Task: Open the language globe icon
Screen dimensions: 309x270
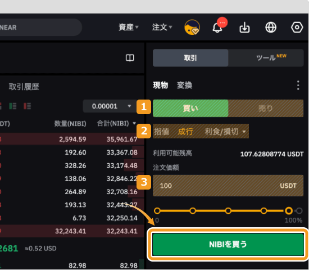Action: 271,27
